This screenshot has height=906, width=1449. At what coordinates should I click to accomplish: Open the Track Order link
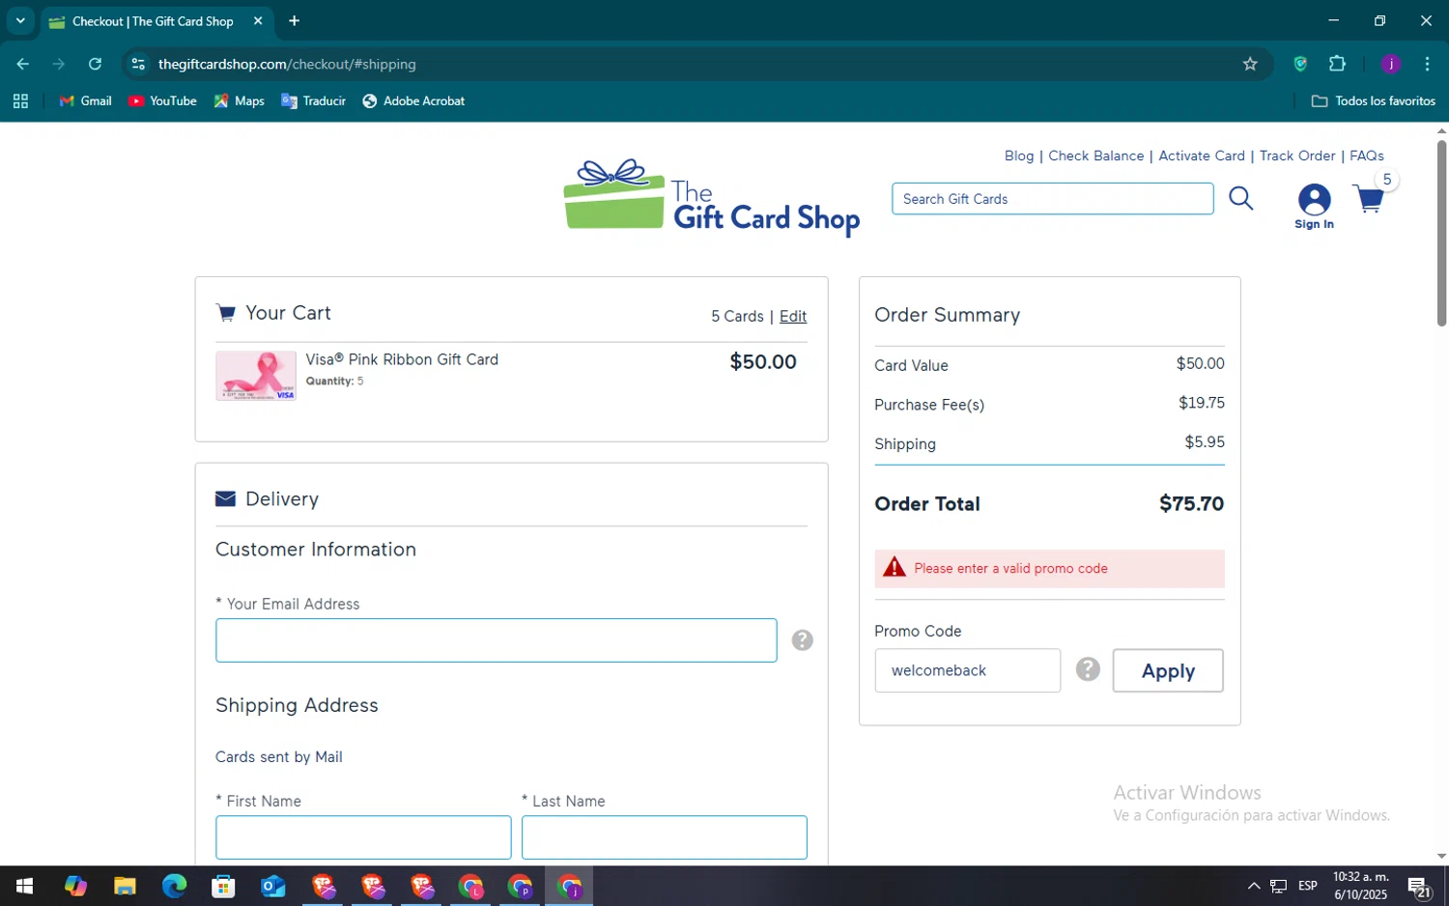pyautogui.click(x=1297, y=156)
